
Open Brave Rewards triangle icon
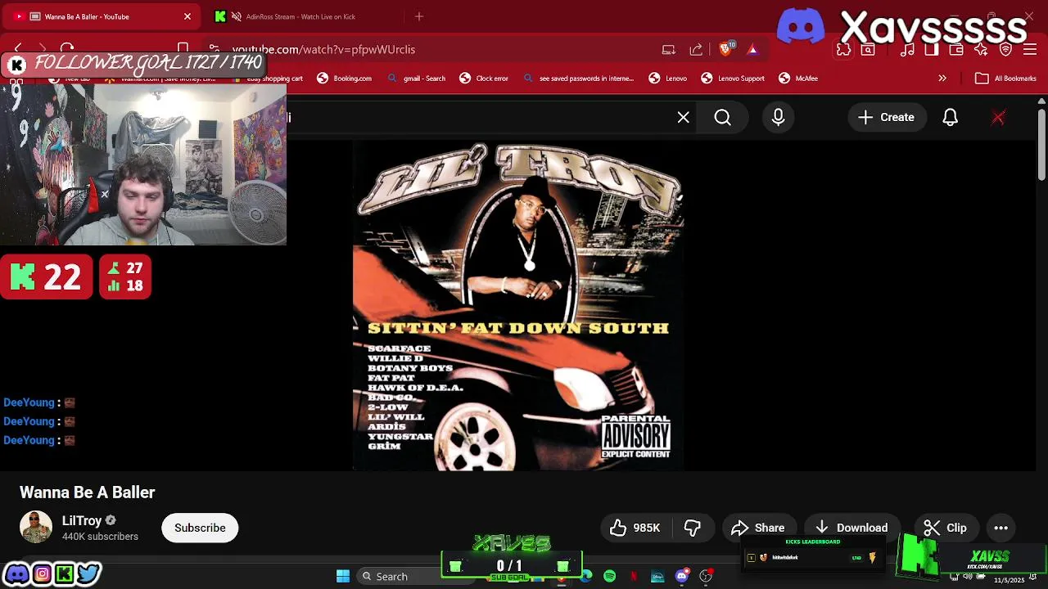(x=752, y=49)
